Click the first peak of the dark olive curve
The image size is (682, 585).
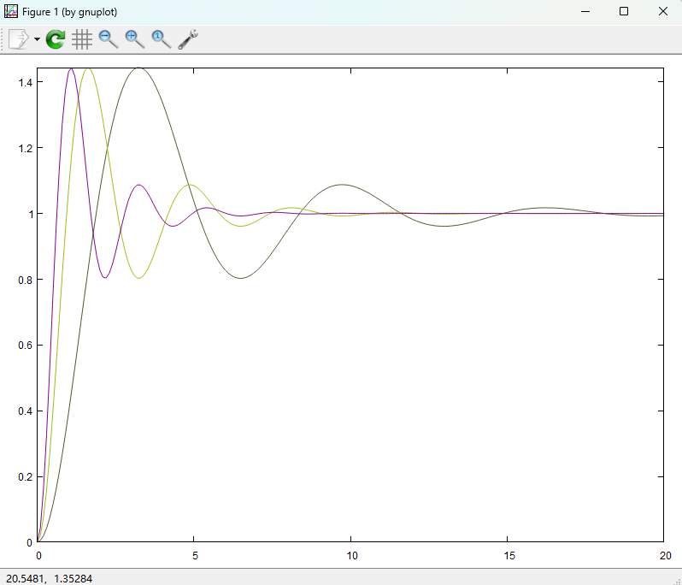[138, 68]
